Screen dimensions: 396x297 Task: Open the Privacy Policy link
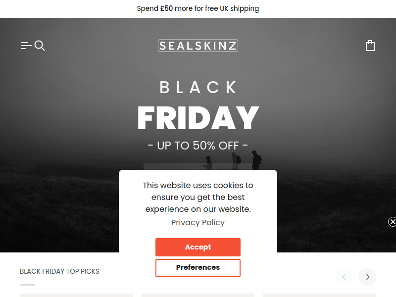pyautogui.click(x=198, y=222)
